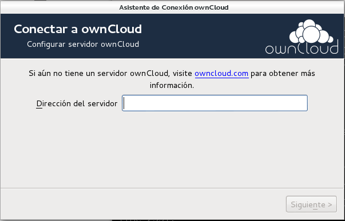Click the ownCloud cloud logo icon
Screen dimensions: 345x221
[x=311, y=31]
